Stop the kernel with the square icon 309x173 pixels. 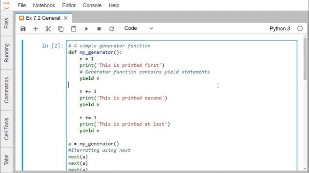click(99, 29)
